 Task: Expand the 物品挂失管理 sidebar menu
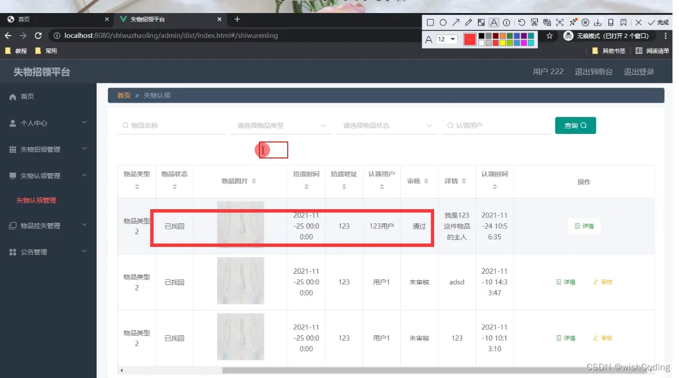[x=48, y=225]
